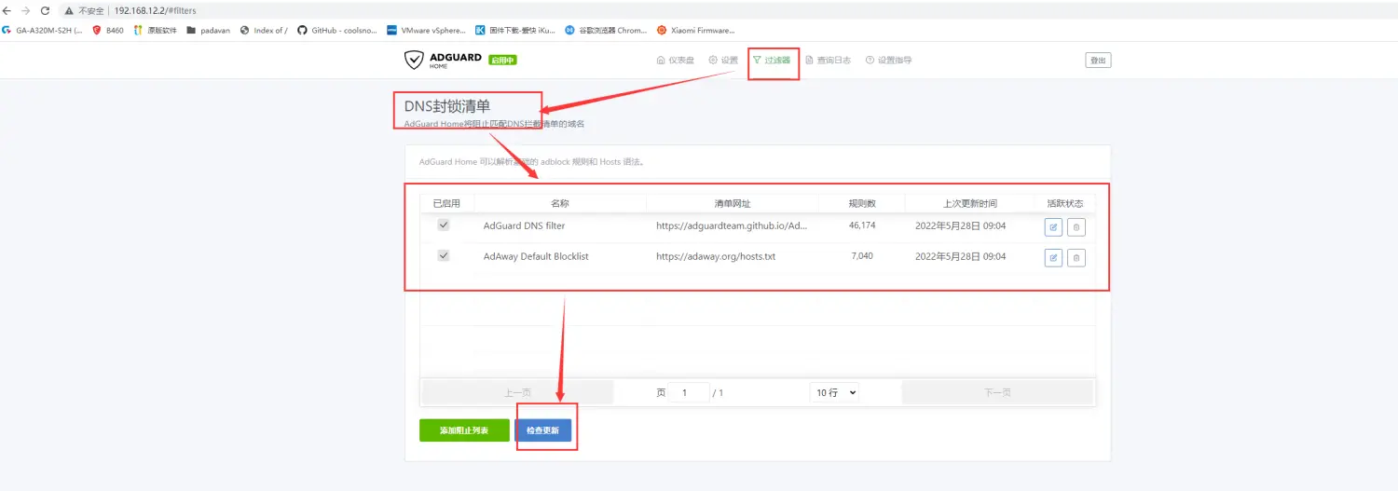Open the padavan bookmark folder
This screenshot has width=1398, height=491.
coord(209,30)
